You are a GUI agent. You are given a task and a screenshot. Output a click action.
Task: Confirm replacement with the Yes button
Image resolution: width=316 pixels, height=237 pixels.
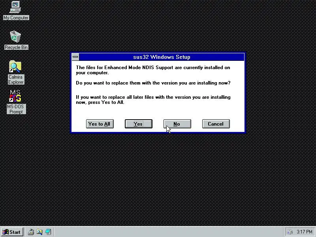tap(139, 124)
